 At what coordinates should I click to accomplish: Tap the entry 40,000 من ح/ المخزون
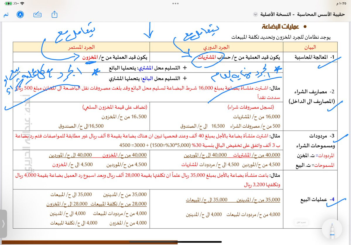pyautogui.click(x=124, y=155)
